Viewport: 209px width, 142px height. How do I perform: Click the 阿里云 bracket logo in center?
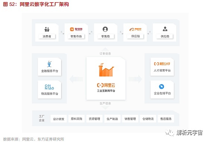(106, 85)
